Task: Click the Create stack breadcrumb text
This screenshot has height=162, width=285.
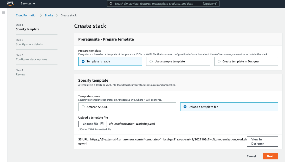Action: pos(69,15)
